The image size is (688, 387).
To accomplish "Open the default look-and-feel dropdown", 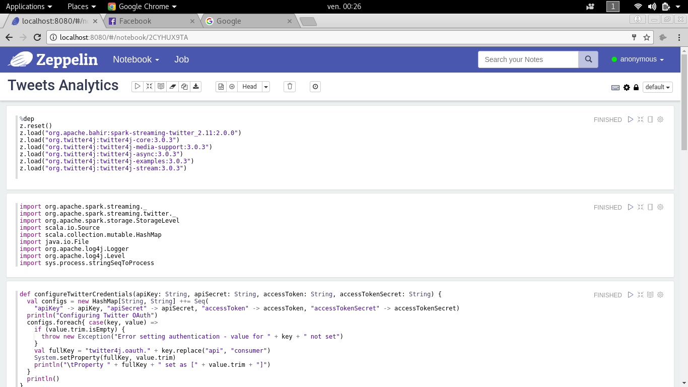I will point(658,87).
